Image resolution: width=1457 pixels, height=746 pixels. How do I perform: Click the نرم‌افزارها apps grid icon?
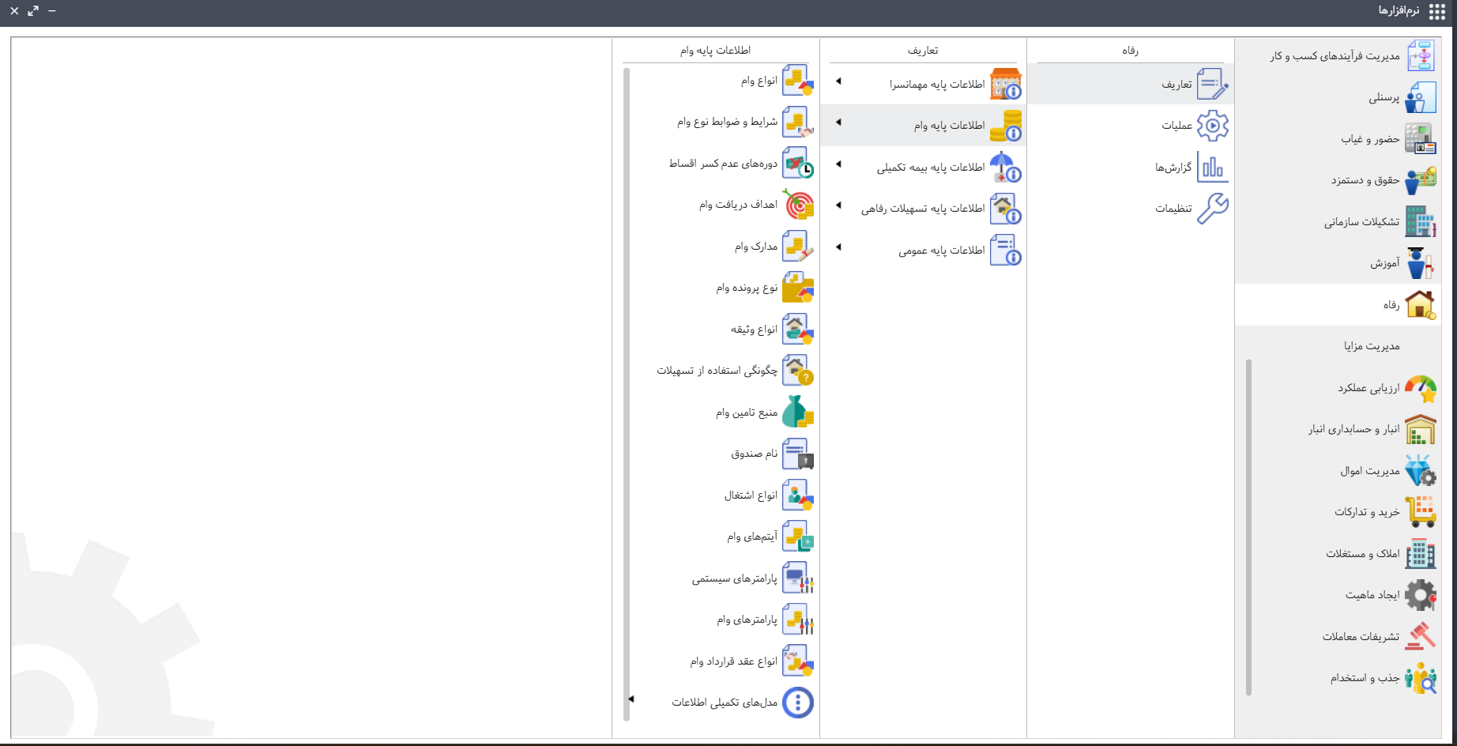pyautogui.click(x=1437, y=11)
